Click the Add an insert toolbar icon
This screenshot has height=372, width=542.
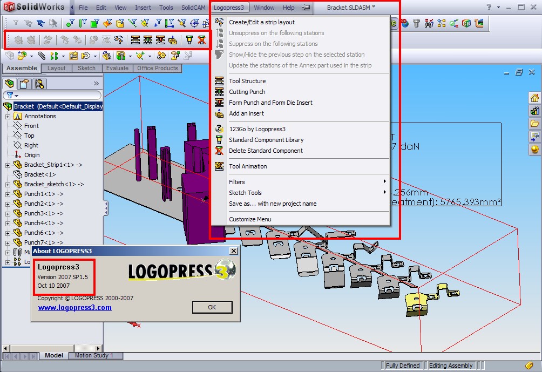(173, 40)
